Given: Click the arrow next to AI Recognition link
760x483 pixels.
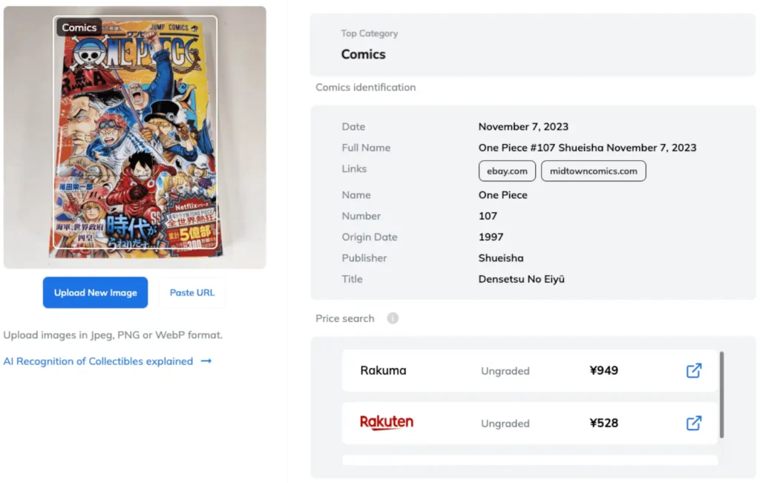Looking at the screenshot, I should coord(206,361).
